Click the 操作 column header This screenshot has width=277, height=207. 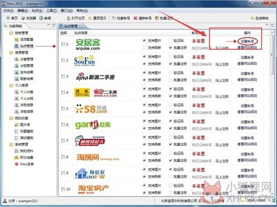pyautogui.click(x=247, y=33)
